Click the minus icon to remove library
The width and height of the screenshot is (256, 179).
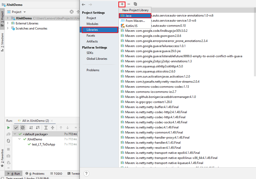pyautogui.click(x=129, y=4)
